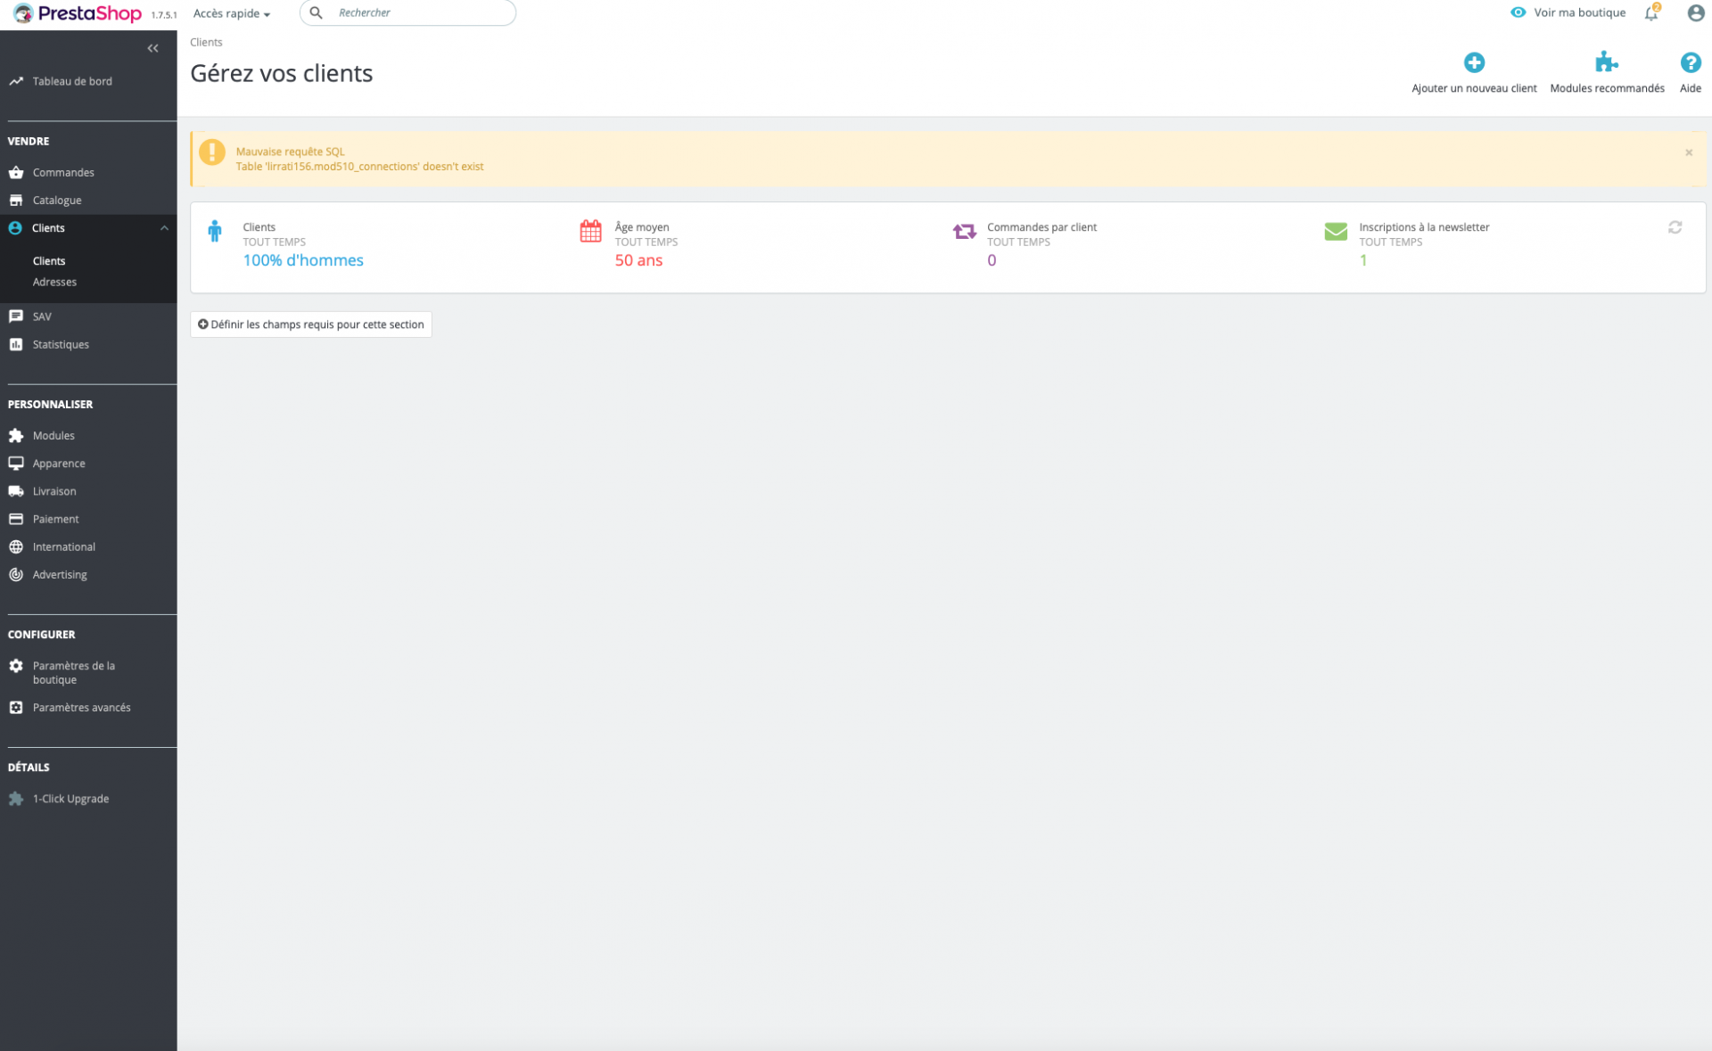Click the Ajouter un nouveau client plus icon

1474,62
